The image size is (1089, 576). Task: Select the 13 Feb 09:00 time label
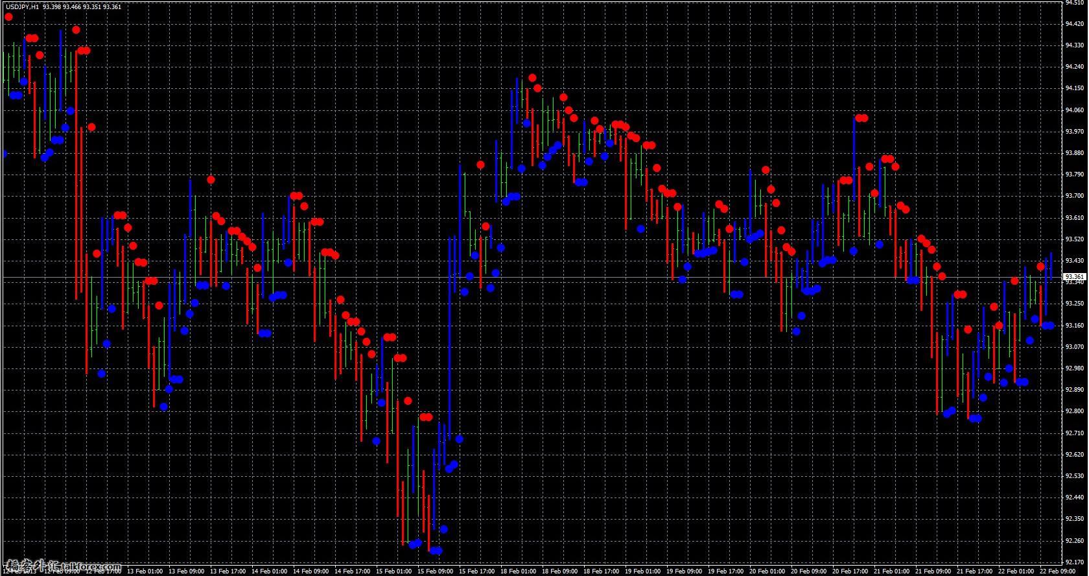click(186, 571)
